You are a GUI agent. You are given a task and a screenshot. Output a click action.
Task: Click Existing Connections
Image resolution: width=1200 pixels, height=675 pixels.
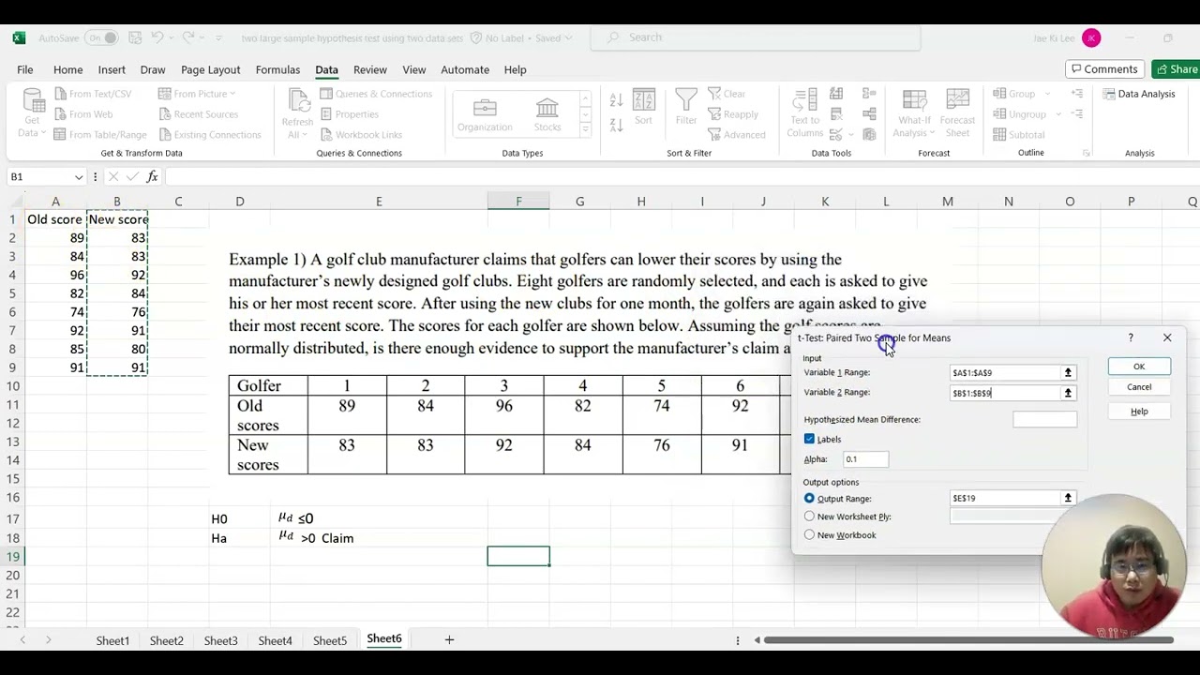[x=209, y=135]
